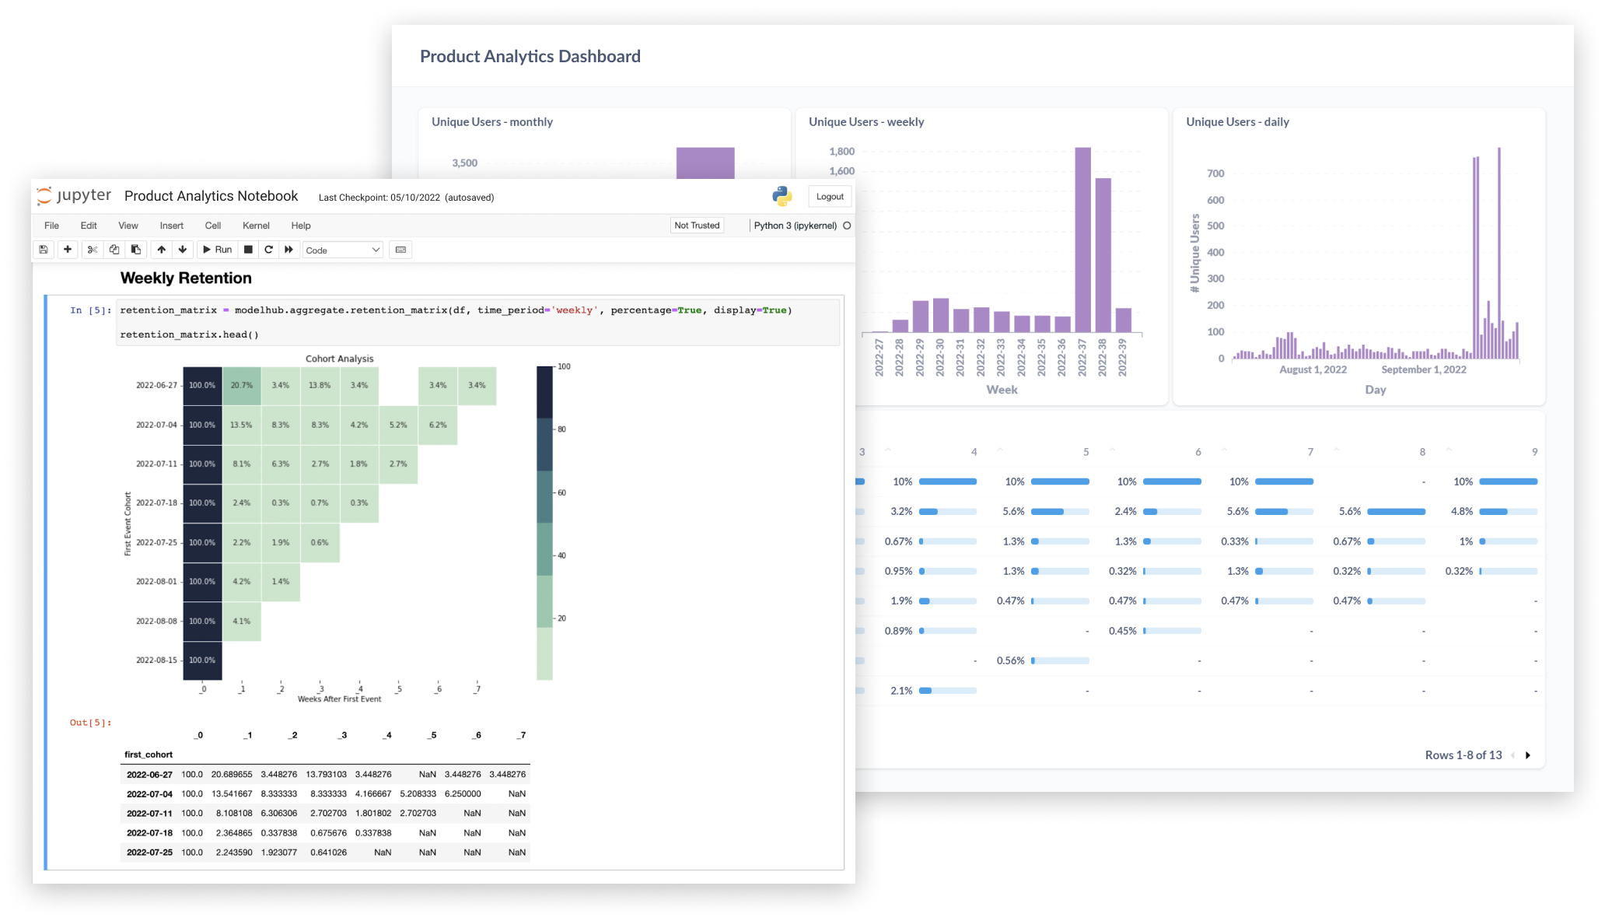Image resolution: width=1605 pixels, height=921 pixels.
Task: Restart and run all with fast-forward icon
Action: (x=288, y=250)
